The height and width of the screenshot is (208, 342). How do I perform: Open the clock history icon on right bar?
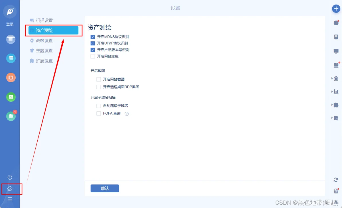tap(336, 23)
